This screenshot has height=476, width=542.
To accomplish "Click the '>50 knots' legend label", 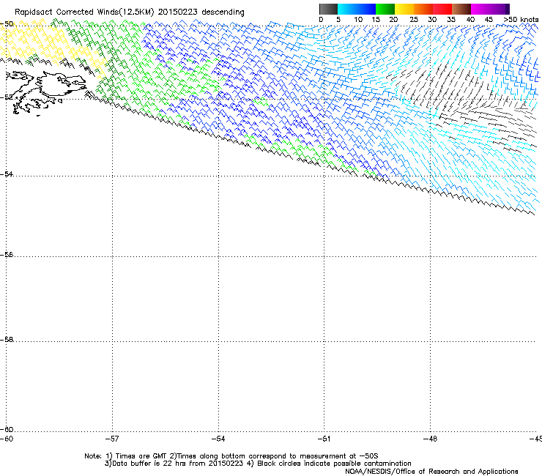I will coord(521,20).
